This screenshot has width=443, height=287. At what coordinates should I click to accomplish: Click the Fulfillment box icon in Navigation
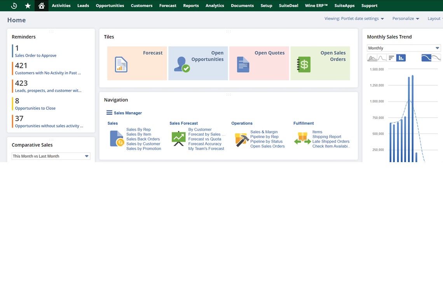(302, 139)
